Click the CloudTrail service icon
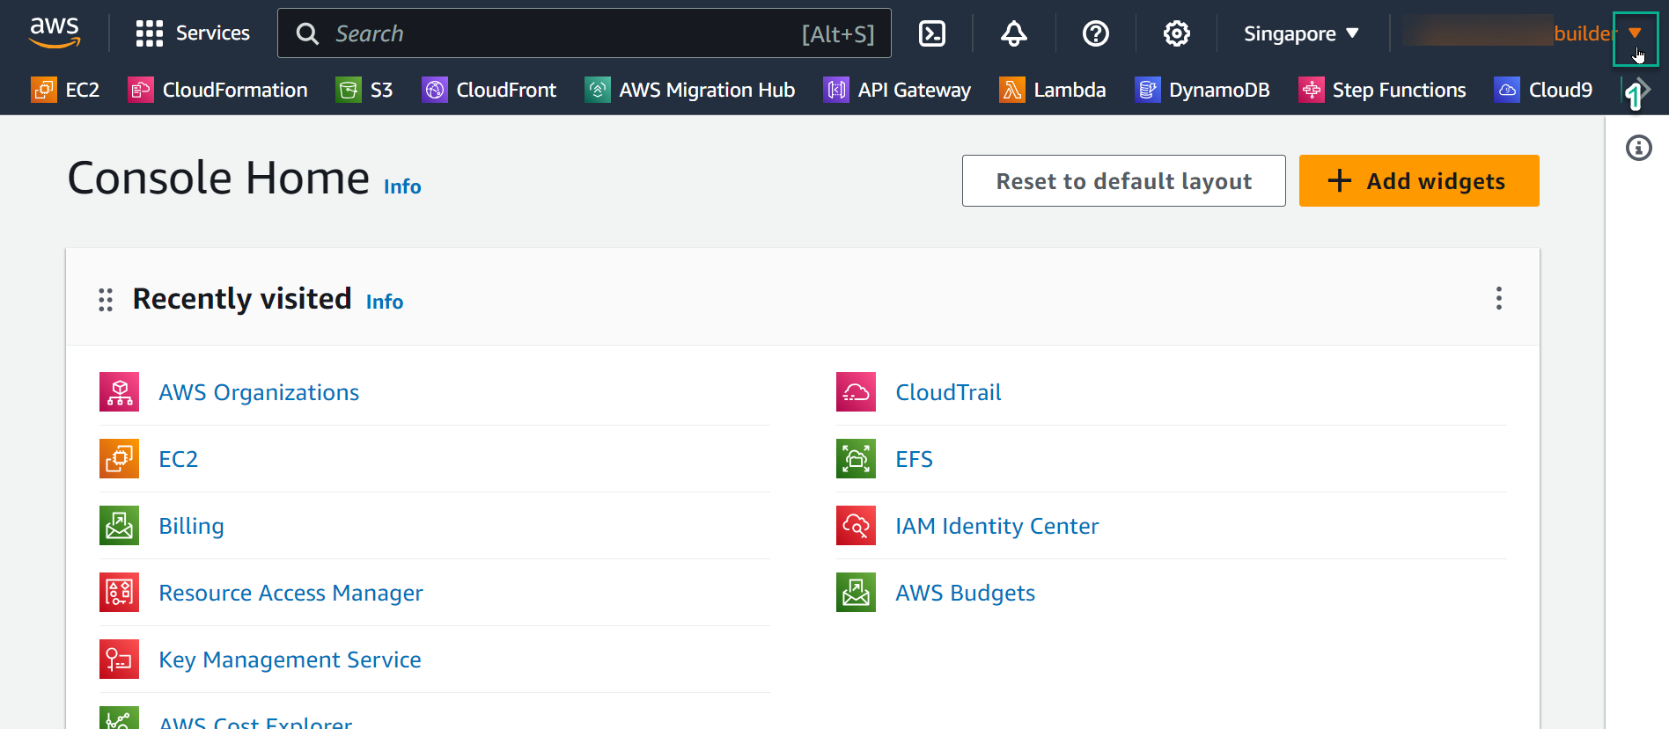This screenshot has height=729, width=1669. pyautogui.click(x=856, y=392)
